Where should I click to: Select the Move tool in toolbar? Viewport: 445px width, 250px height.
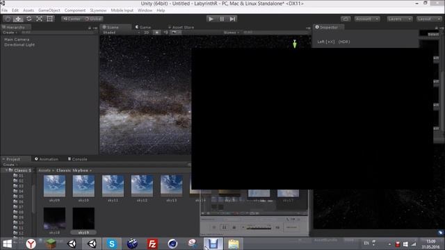click(x=18, y=19)
